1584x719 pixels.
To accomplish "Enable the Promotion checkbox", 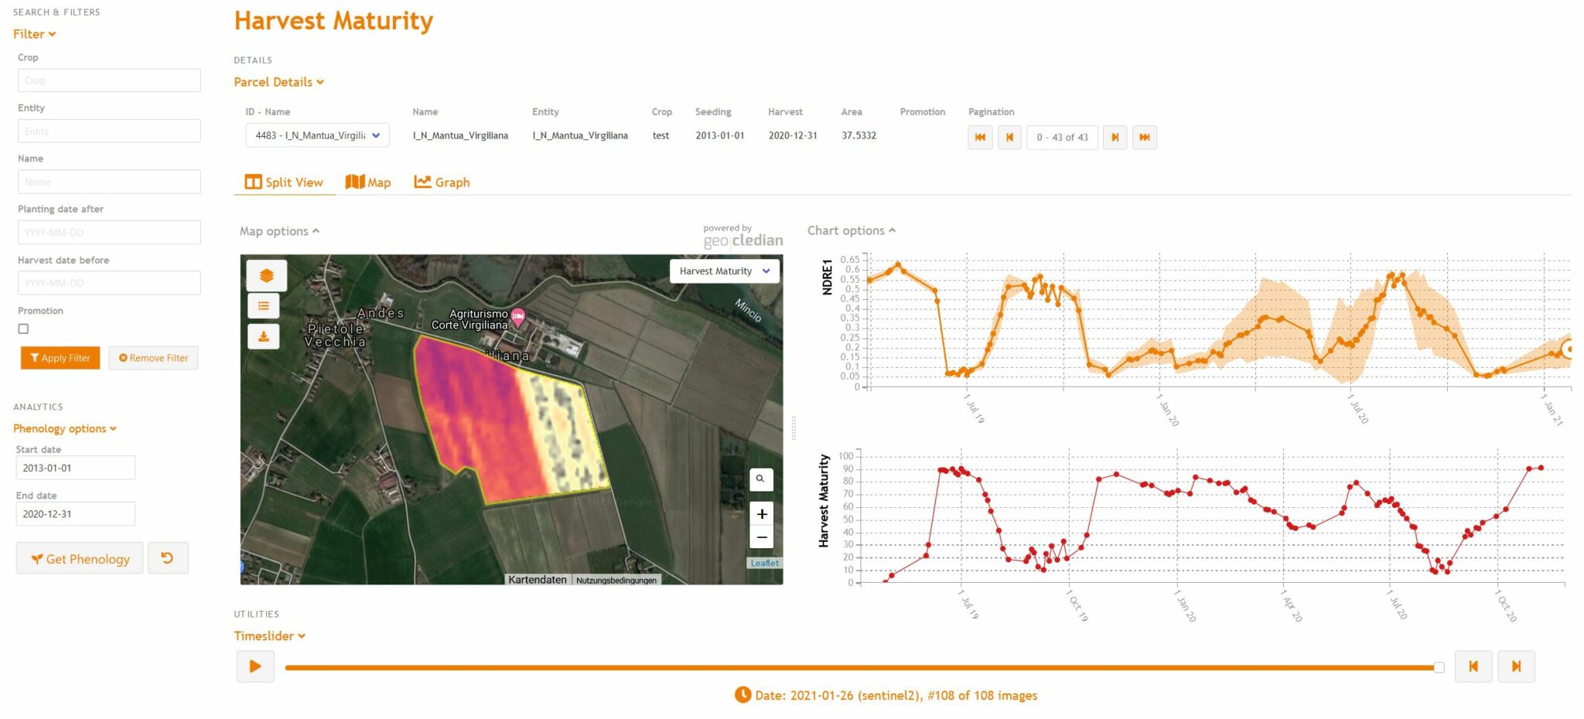I will click(x=24, y=329).
